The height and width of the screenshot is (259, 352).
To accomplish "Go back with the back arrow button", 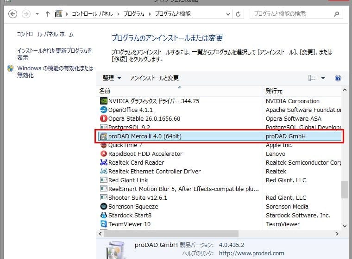I will (13, 14).
